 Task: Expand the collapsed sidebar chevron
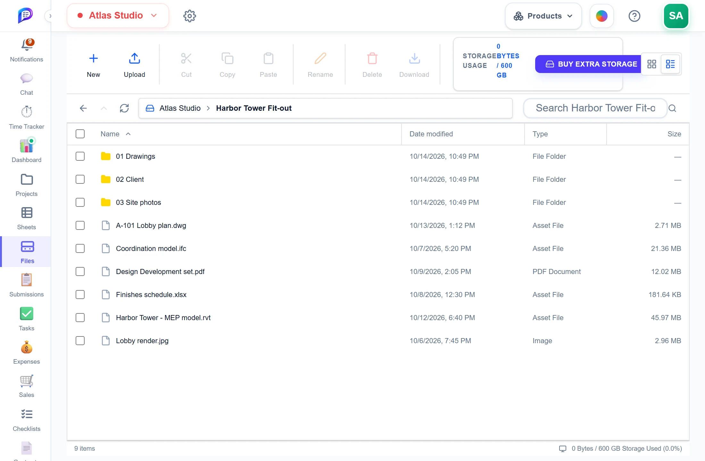point(50,16)
